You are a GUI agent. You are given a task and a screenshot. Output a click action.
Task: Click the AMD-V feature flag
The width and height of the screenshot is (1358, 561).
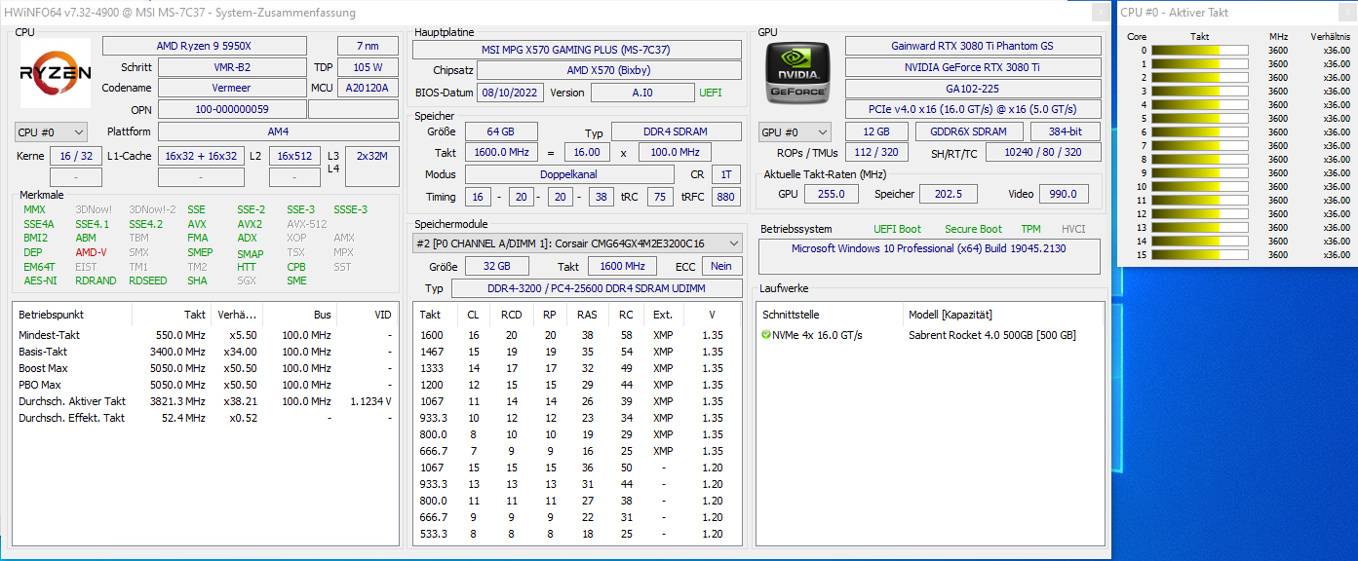[x=91, y=252]
